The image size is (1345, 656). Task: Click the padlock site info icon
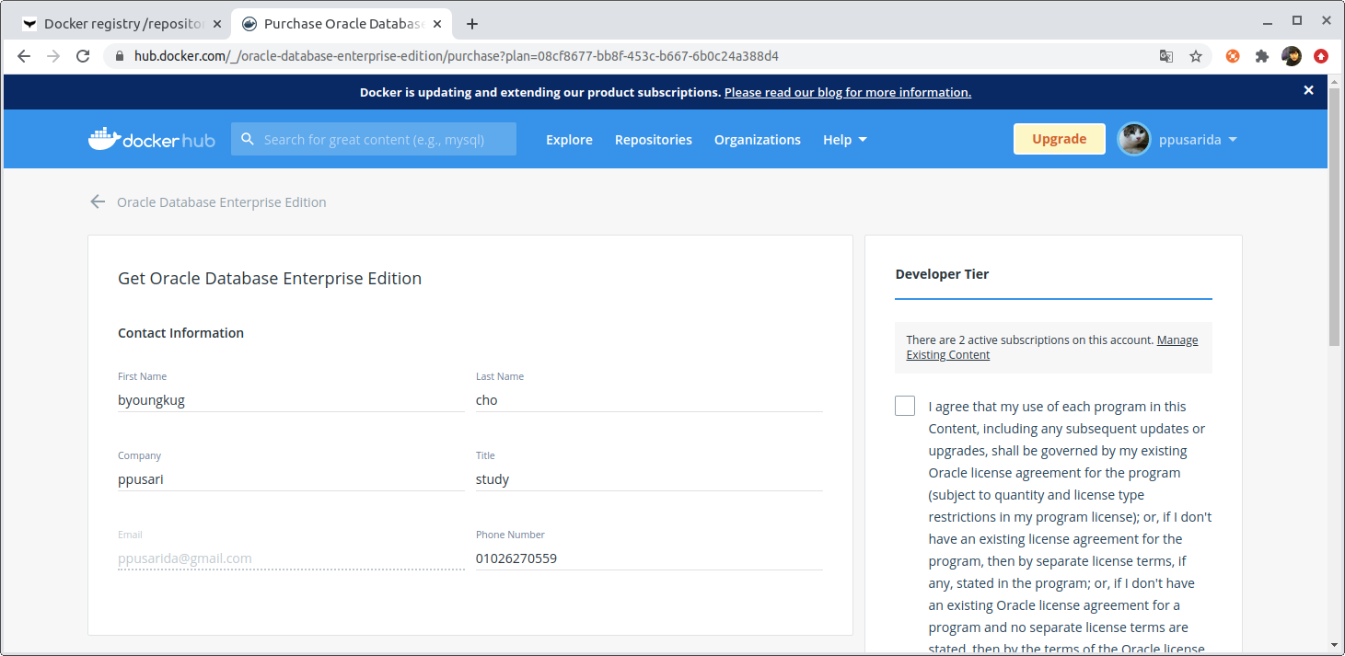tap(119, 56)
